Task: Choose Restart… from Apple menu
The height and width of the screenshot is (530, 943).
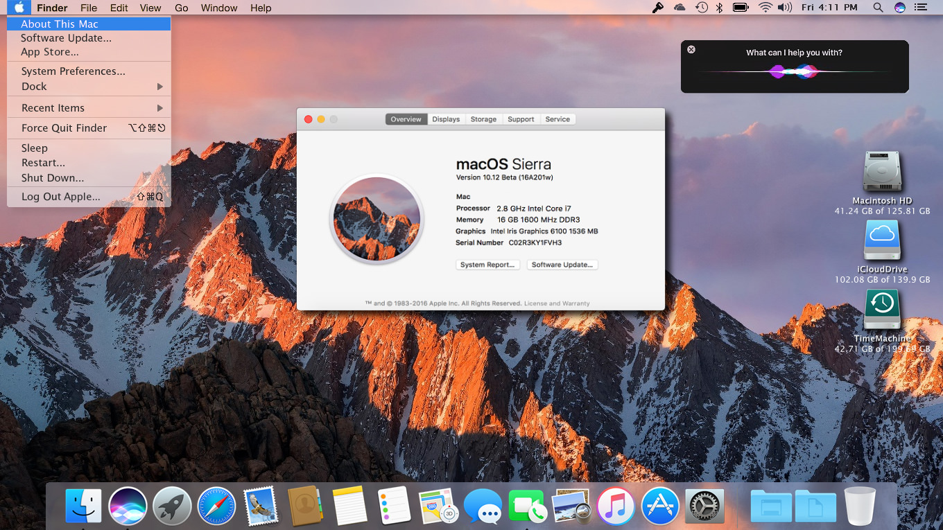Action: pyautogui.click(x=89, y=163)
